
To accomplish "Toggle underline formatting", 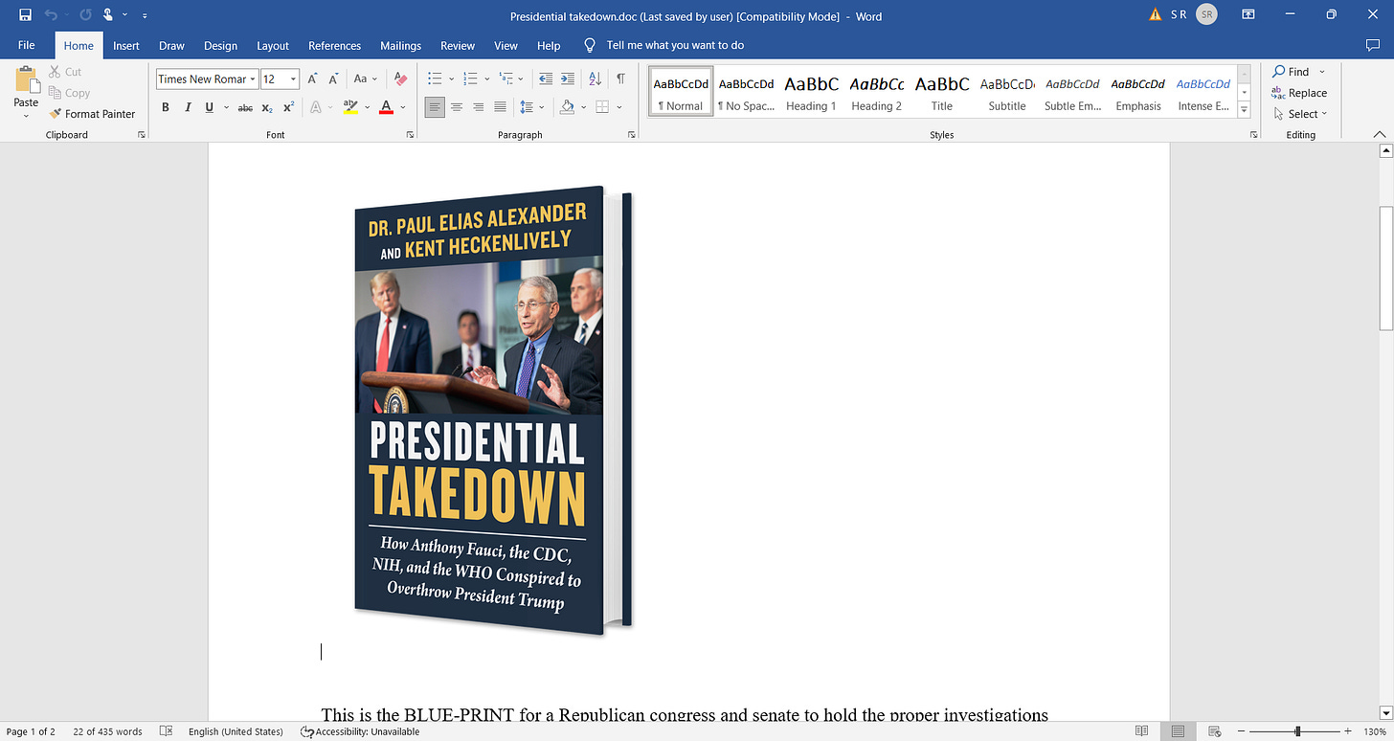I will pyautogui.click(x=210, y=107).
